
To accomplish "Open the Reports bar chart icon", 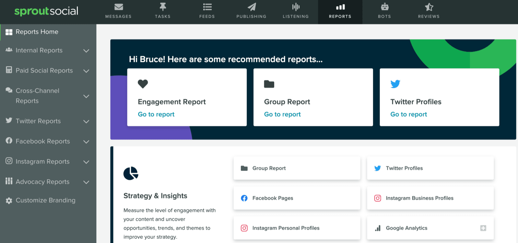I will [340, 7].
